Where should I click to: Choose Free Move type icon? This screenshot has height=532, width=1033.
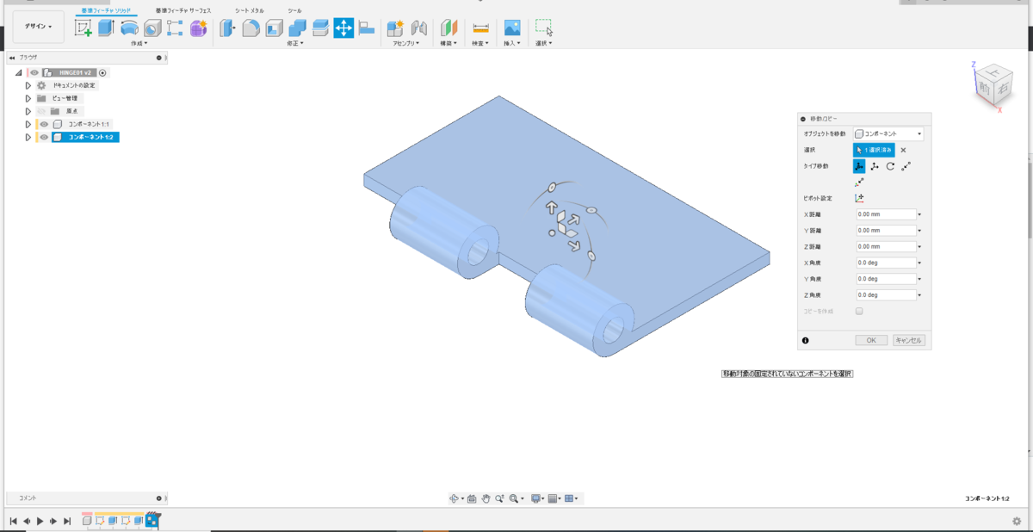click(859, 166)
